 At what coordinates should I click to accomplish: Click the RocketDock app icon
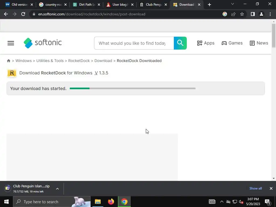point(12,73)
